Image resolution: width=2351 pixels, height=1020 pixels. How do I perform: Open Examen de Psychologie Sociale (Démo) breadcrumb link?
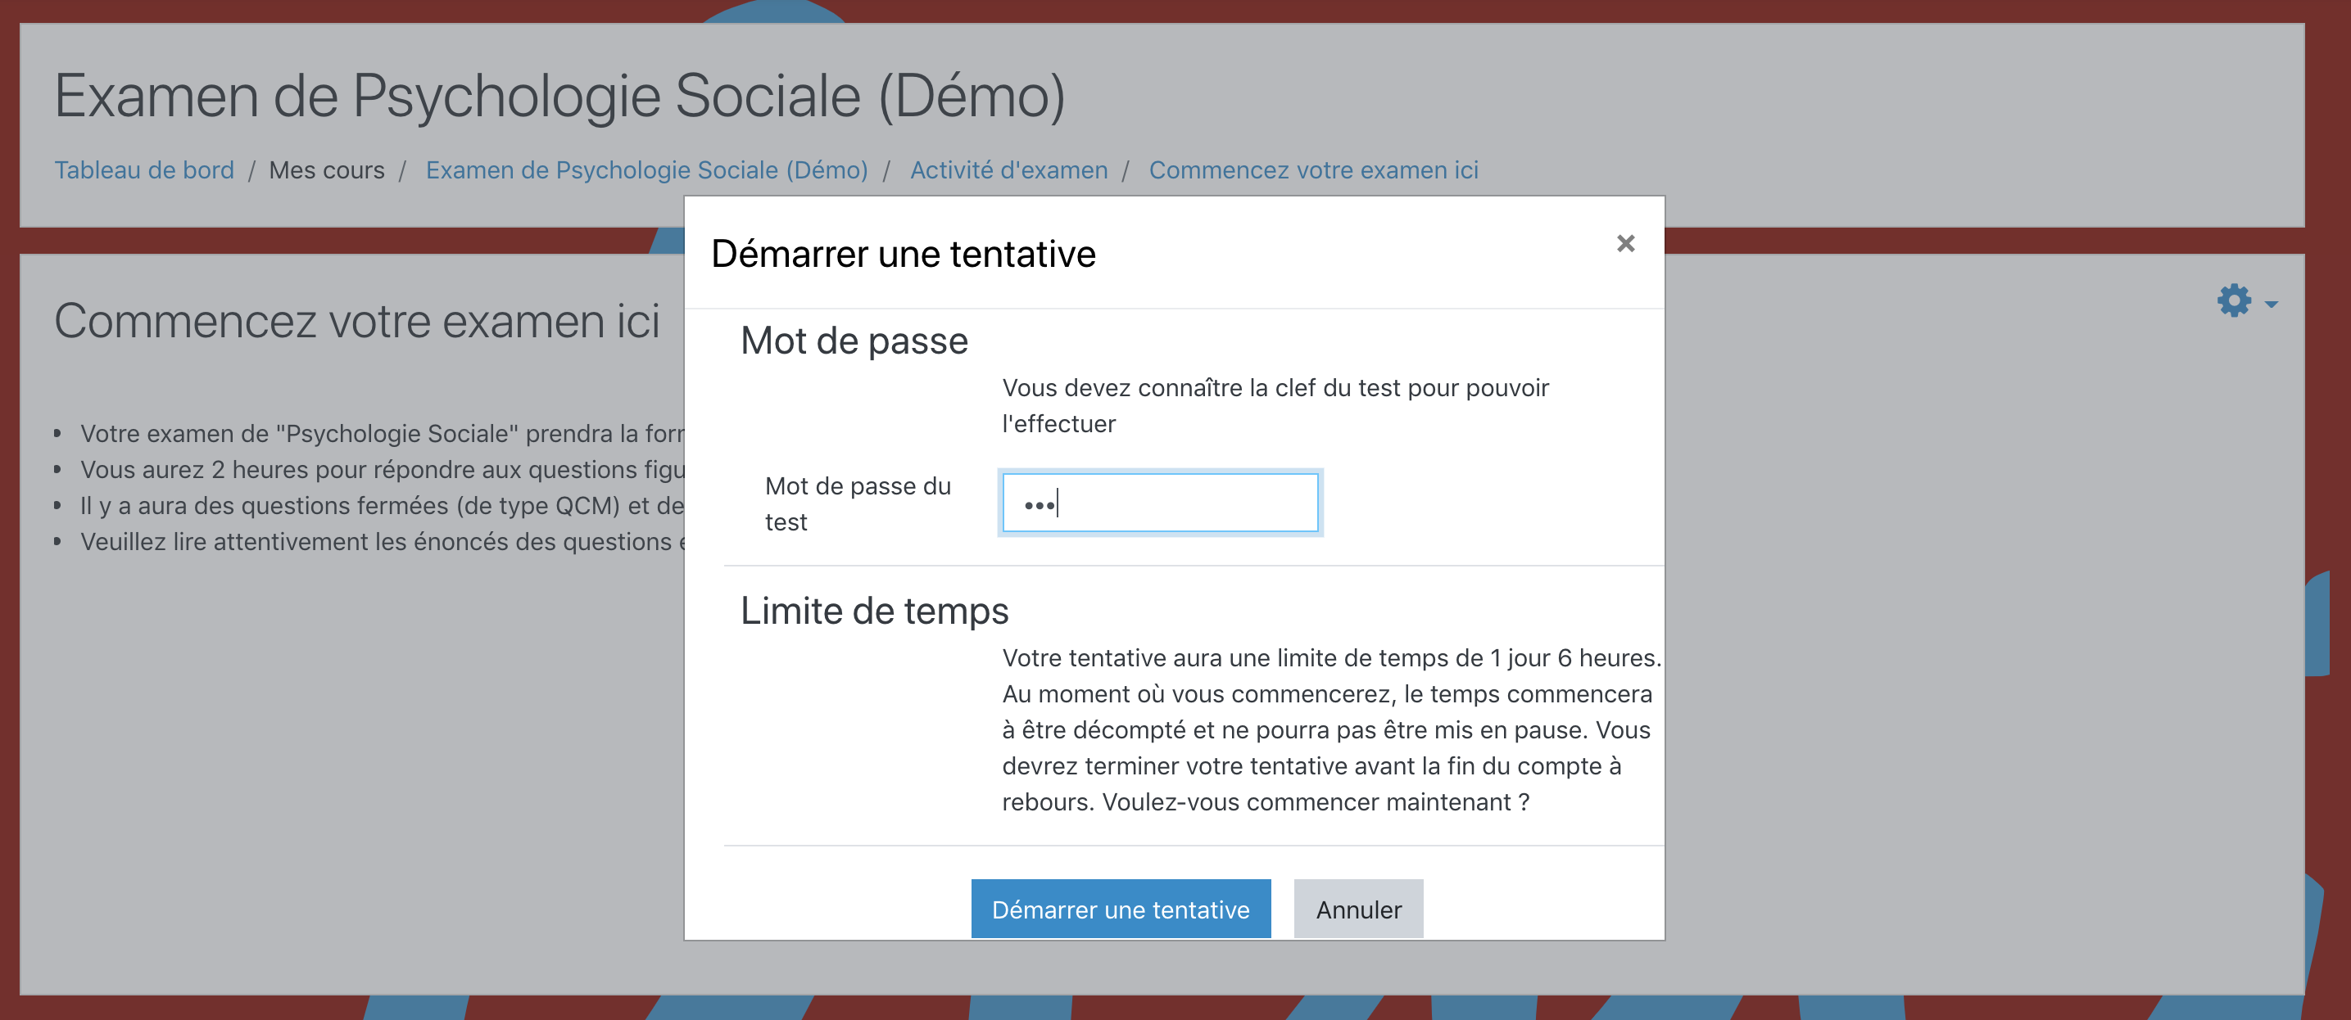tap(646, 169)
